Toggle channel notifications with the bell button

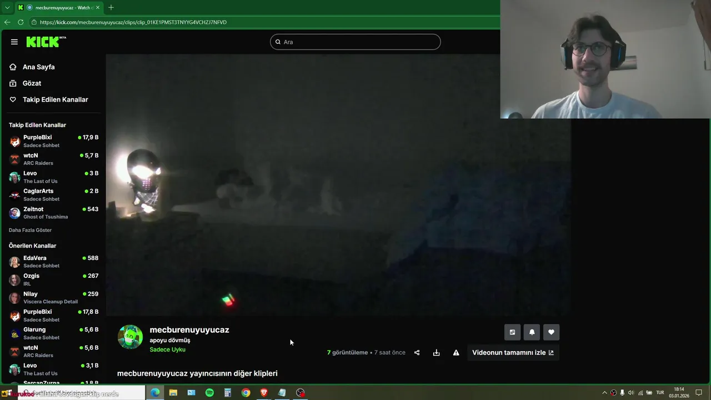532,332
